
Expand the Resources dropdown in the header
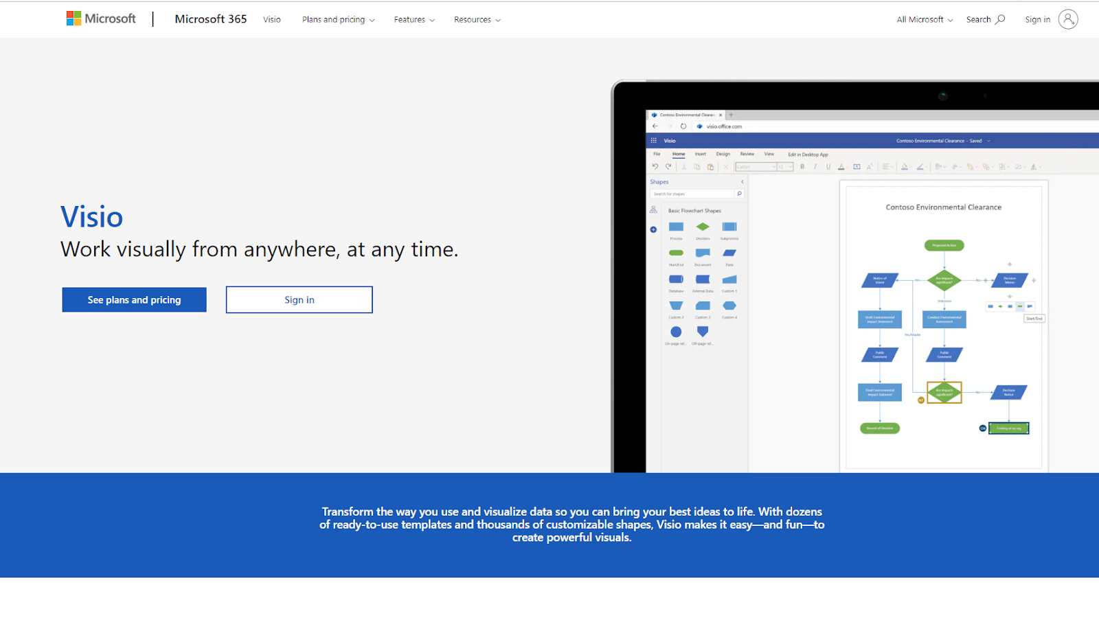(477, 20)
